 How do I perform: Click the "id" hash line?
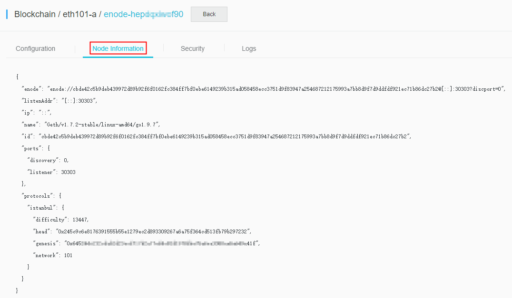(x=217, y=136)
